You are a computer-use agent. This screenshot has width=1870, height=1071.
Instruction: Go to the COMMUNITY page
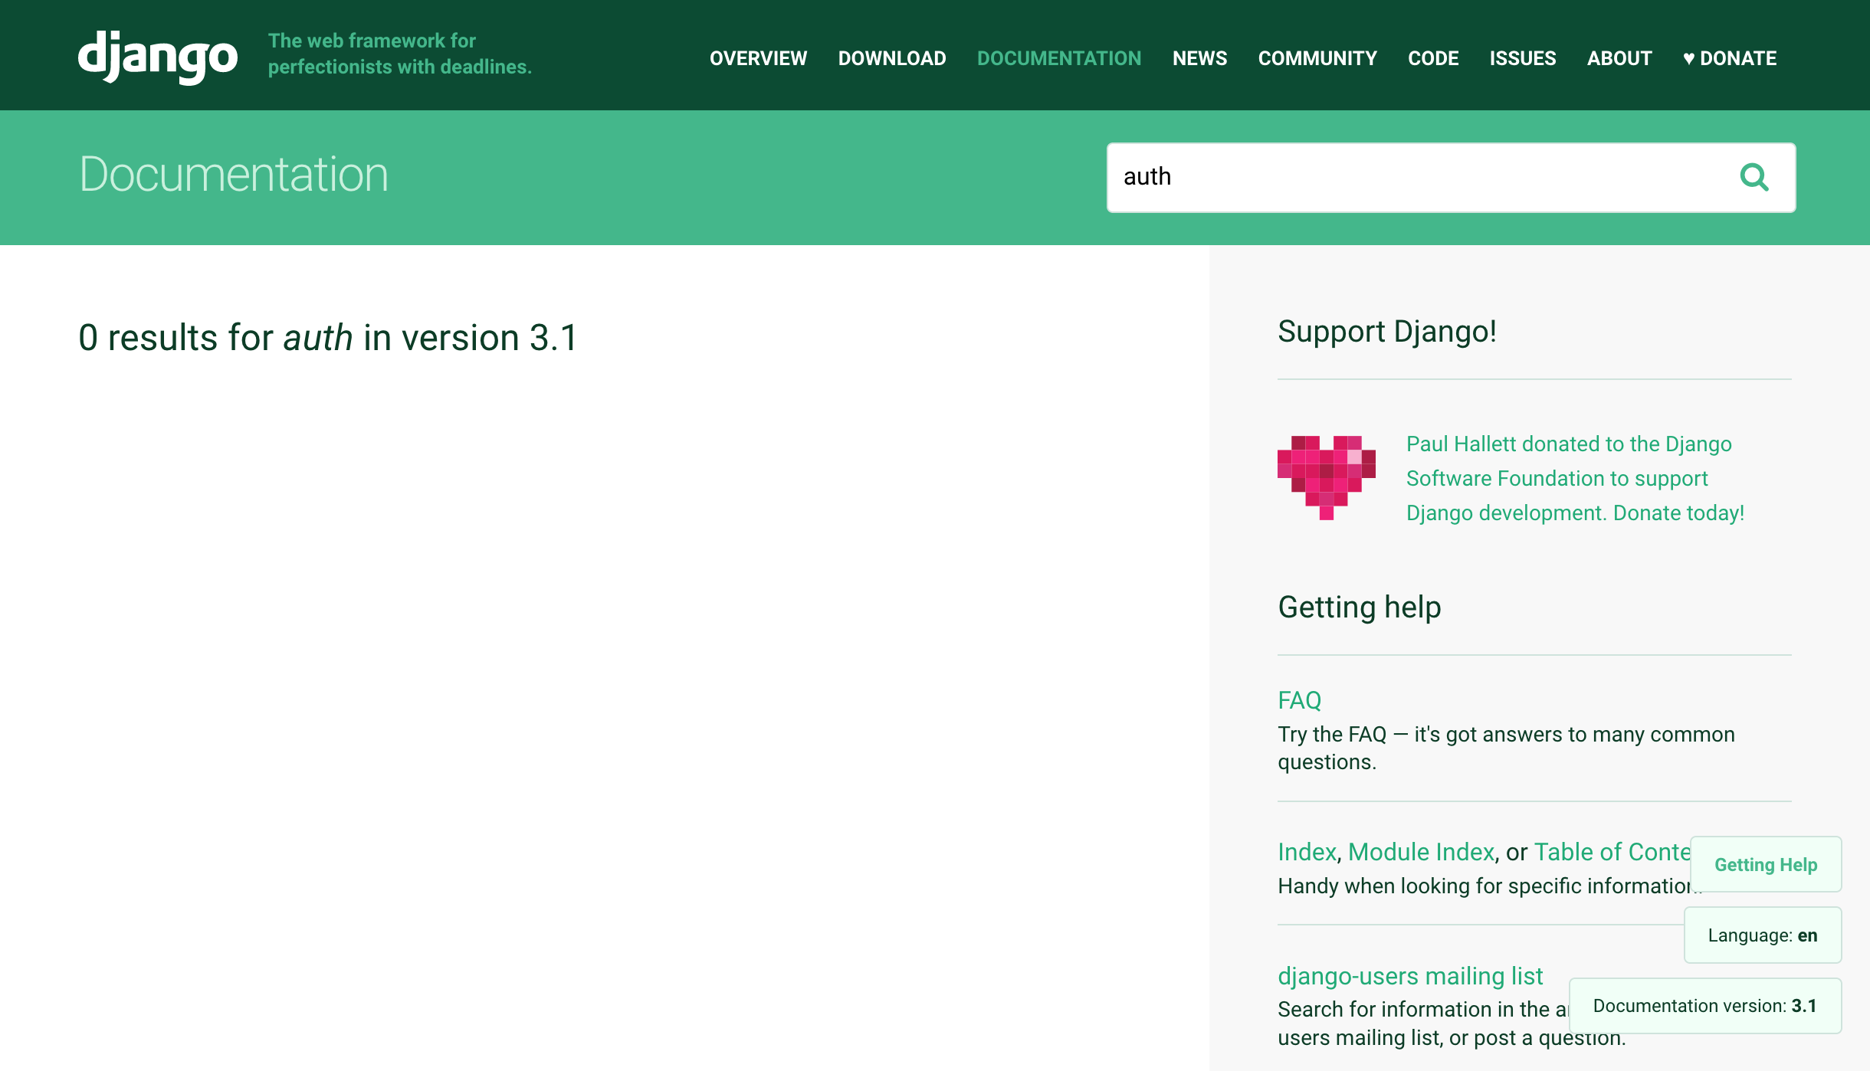(x=1317, y=58)
